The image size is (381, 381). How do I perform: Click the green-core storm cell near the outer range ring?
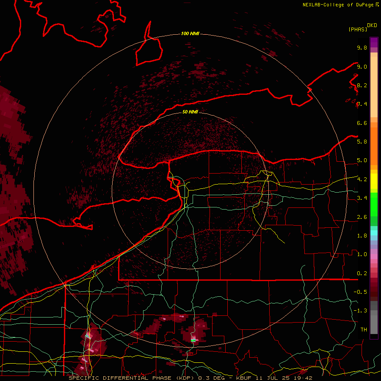(x=193, y=340)
